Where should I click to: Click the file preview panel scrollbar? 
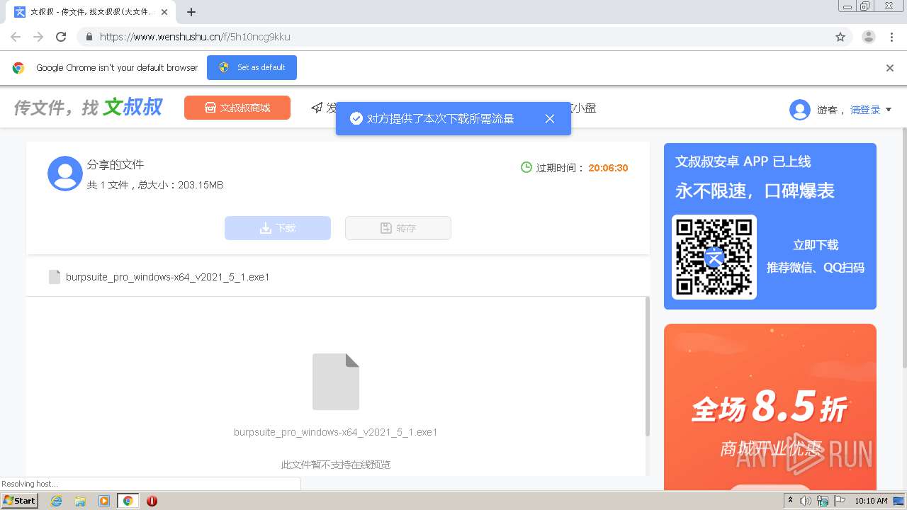[647, 366]
